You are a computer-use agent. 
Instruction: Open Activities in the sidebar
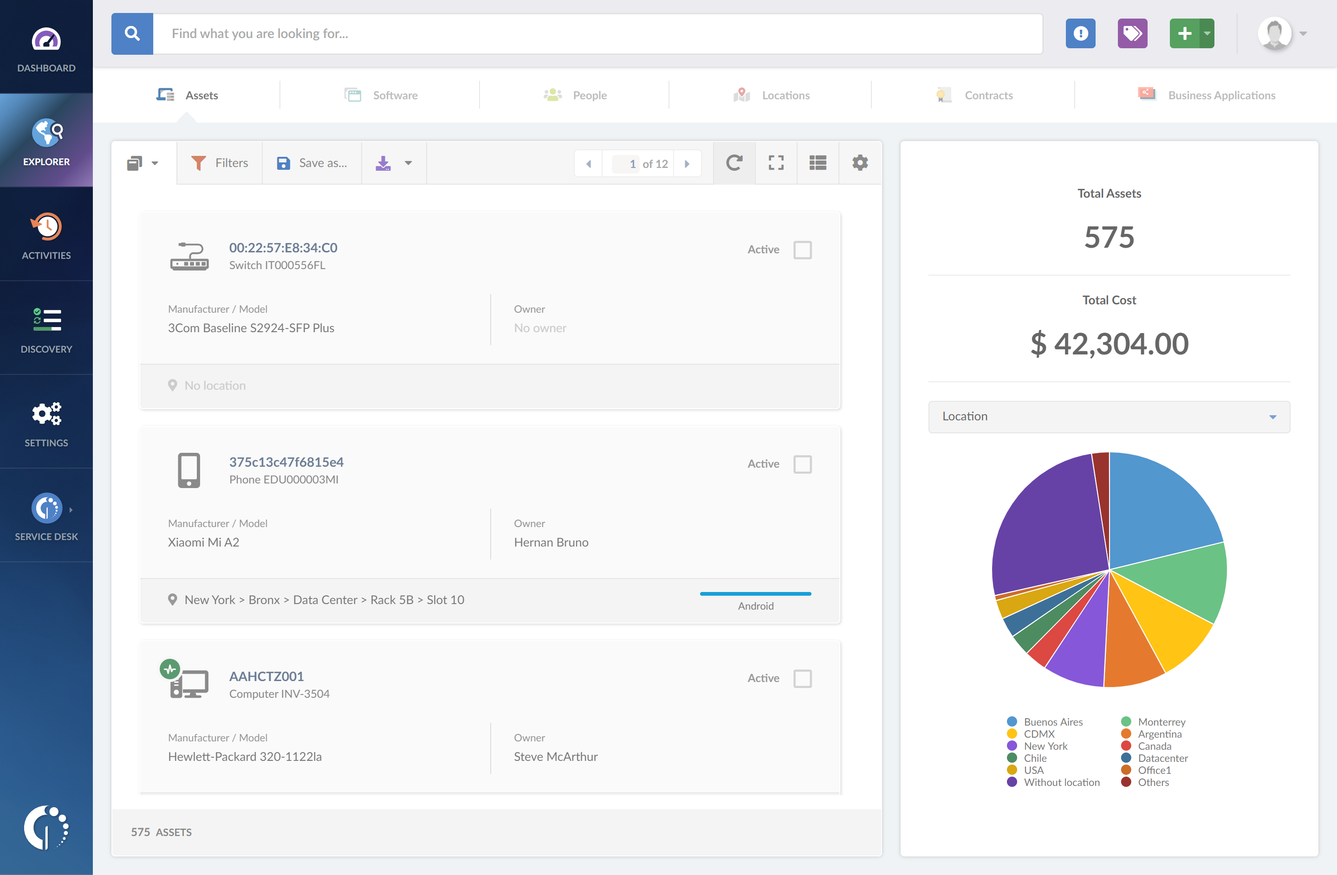pos(46,236)
